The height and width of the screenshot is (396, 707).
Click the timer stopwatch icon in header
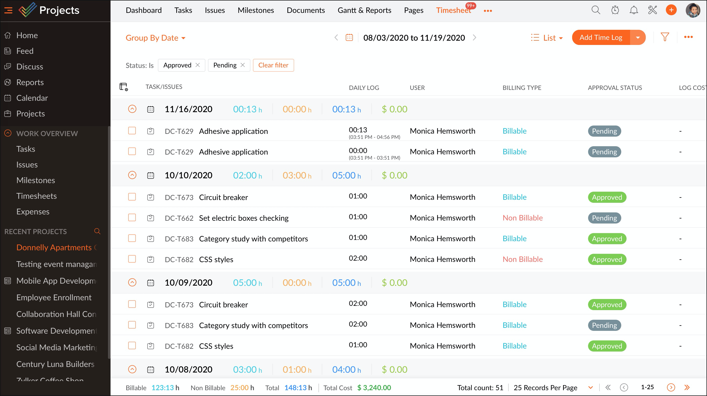(x=615, y=10)
